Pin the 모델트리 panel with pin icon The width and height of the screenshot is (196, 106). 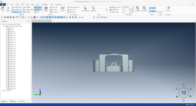pos(27,22)
